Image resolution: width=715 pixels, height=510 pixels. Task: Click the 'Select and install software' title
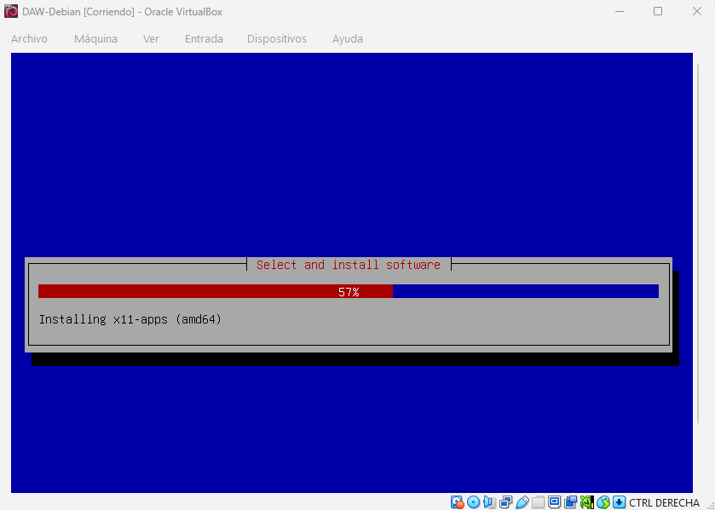pos(349,265)
